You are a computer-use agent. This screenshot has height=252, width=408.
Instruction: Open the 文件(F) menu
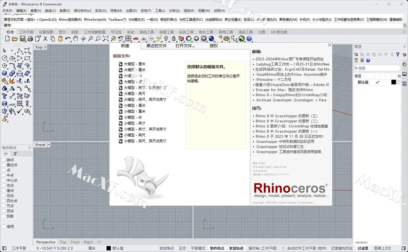(7, 11)
